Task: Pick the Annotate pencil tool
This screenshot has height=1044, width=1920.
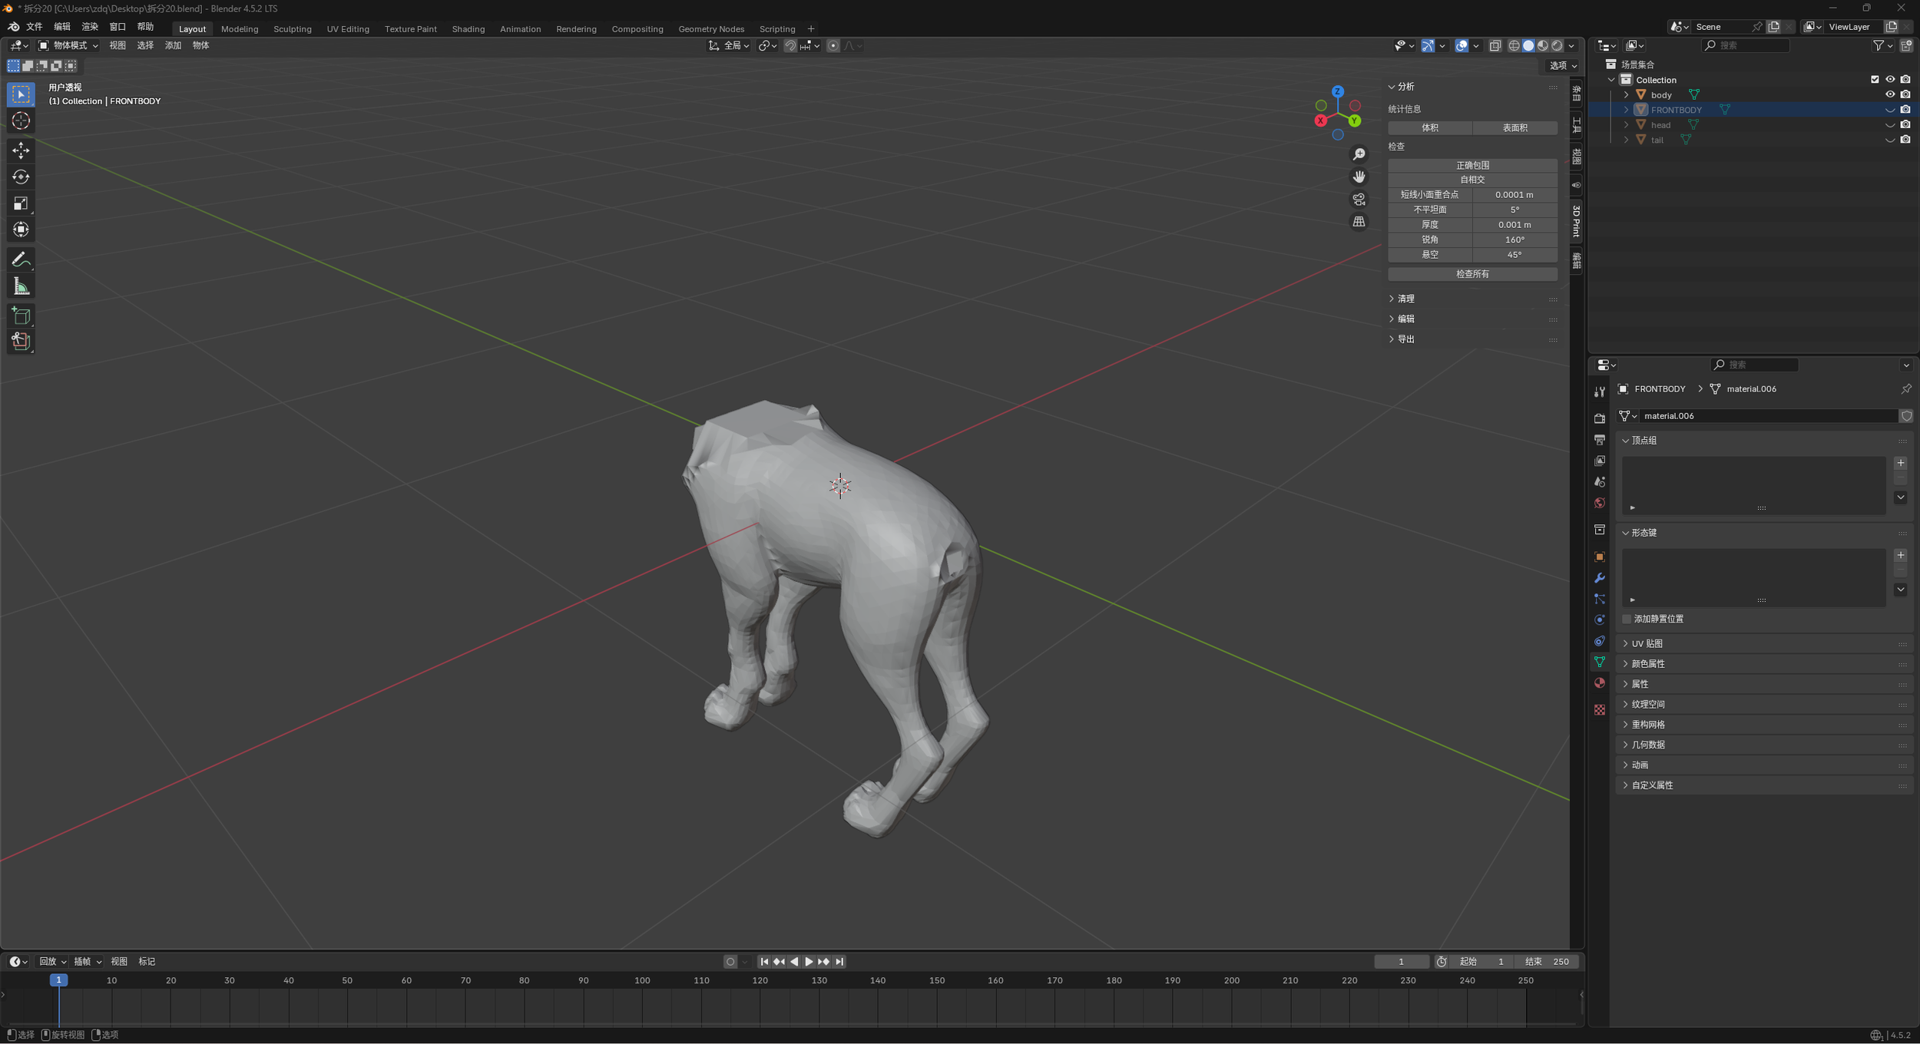Action: pos(21,259)
